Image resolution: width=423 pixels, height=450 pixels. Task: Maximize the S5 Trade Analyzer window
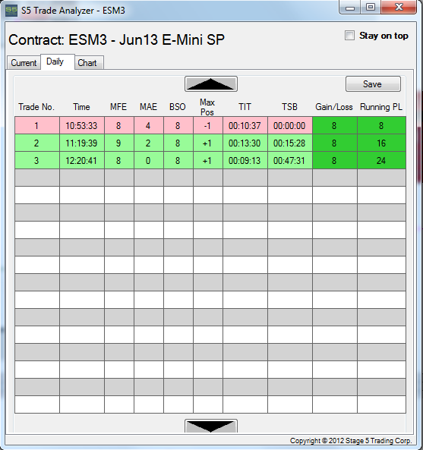371,8
